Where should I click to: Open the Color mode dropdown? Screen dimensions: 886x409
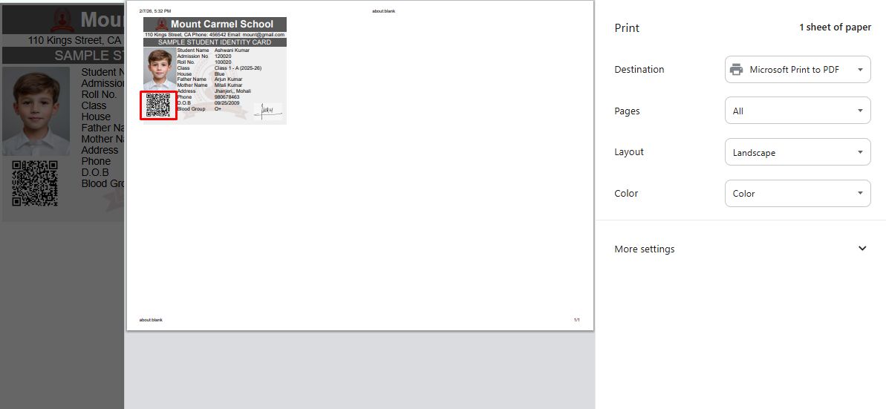(797, 194)
